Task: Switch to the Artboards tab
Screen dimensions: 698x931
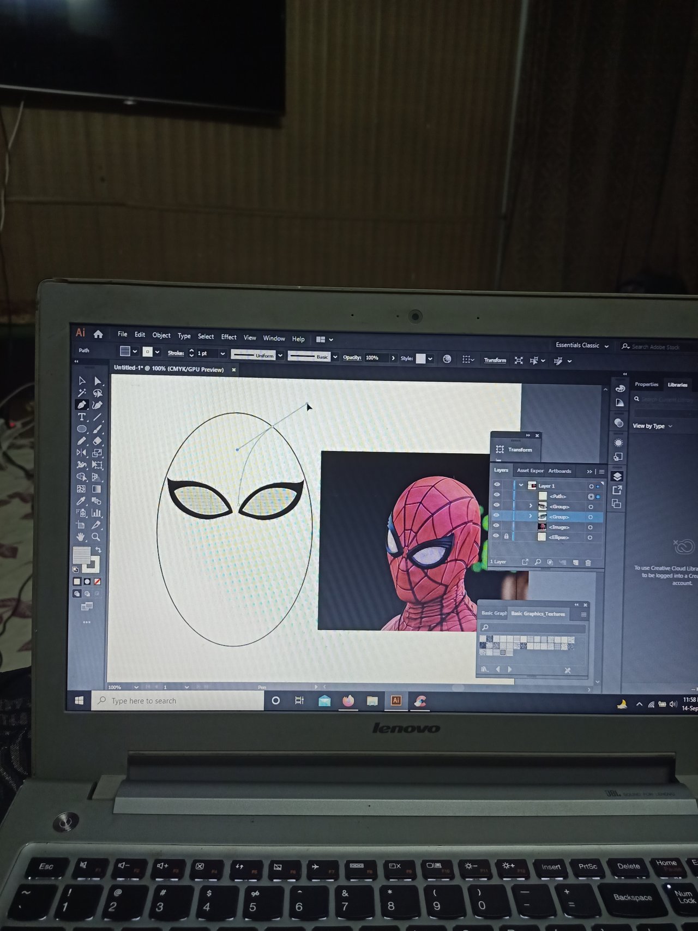Action: click(559, 471)
